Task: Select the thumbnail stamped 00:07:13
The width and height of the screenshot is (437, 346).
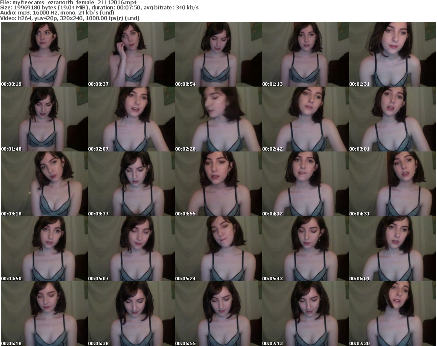Action: 306,314
